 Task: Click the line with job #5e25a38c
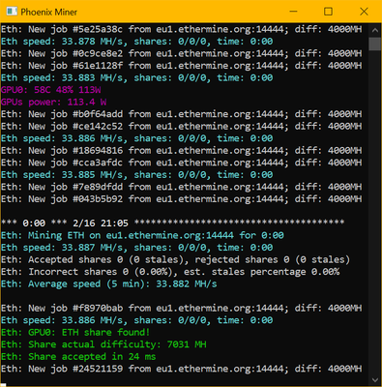(182, 29)
